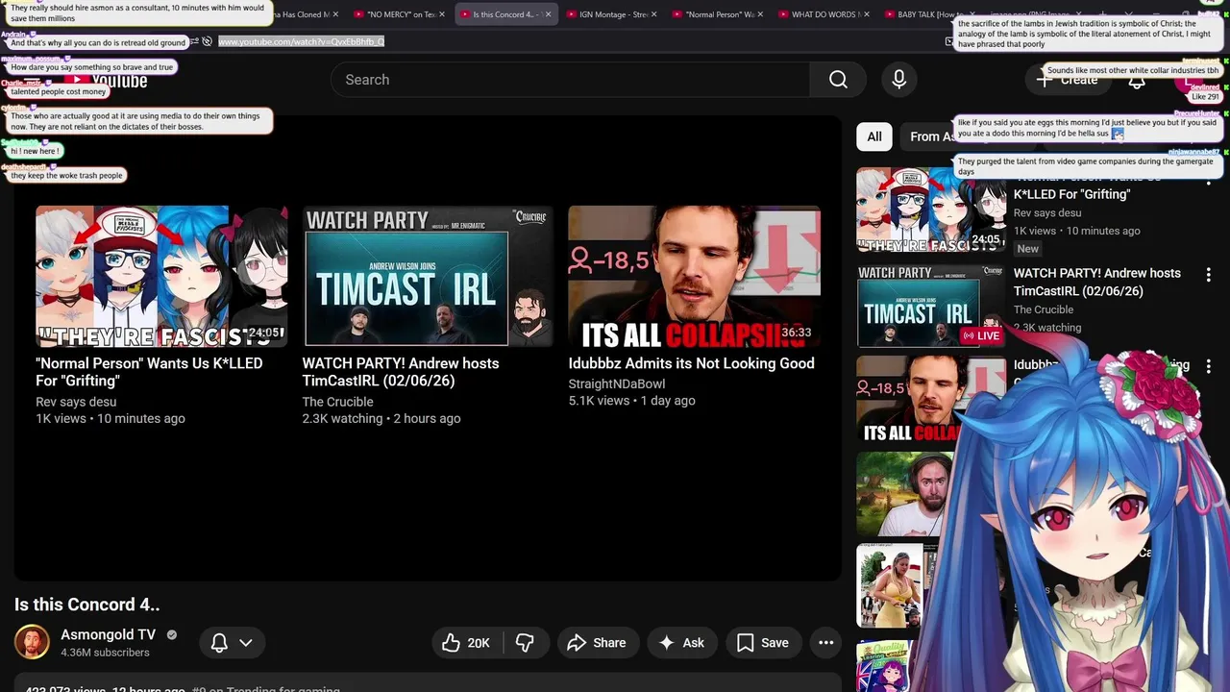Click end-screen "The Crucible" channel name
This screenshot has width=1230, height=692.
(x=337, y=402)
